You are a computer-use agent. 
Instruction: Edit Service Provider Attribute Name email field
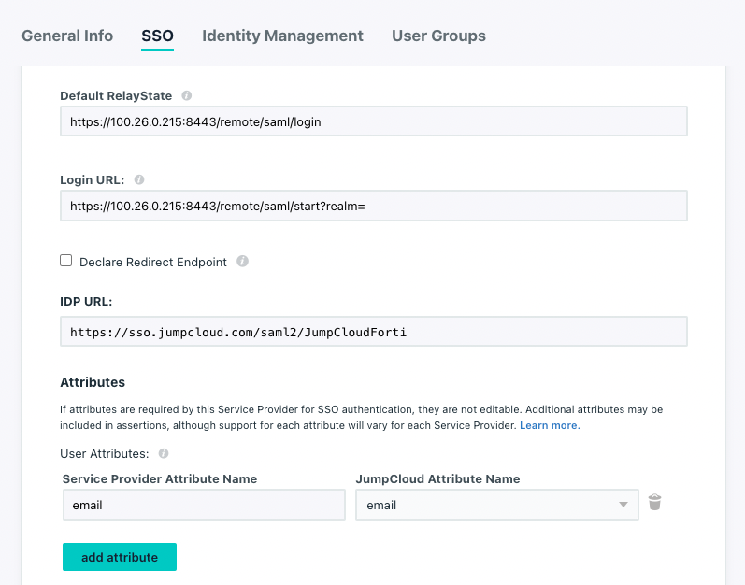click(x=204, y=505)
